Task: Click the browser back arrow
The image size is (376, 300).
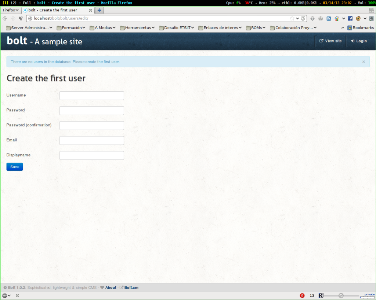Action: click(x=5, y=18)
